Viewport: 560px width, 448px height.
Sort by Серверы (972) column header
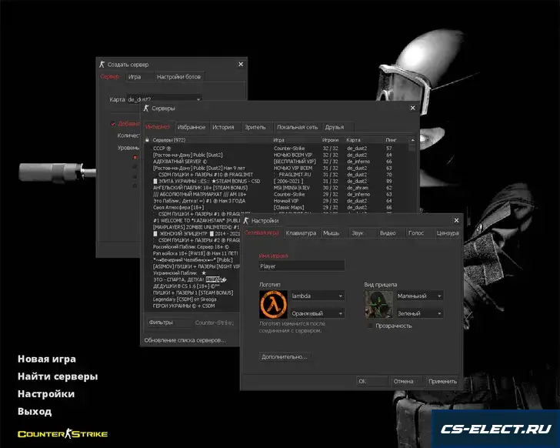[x=212, y=140]
